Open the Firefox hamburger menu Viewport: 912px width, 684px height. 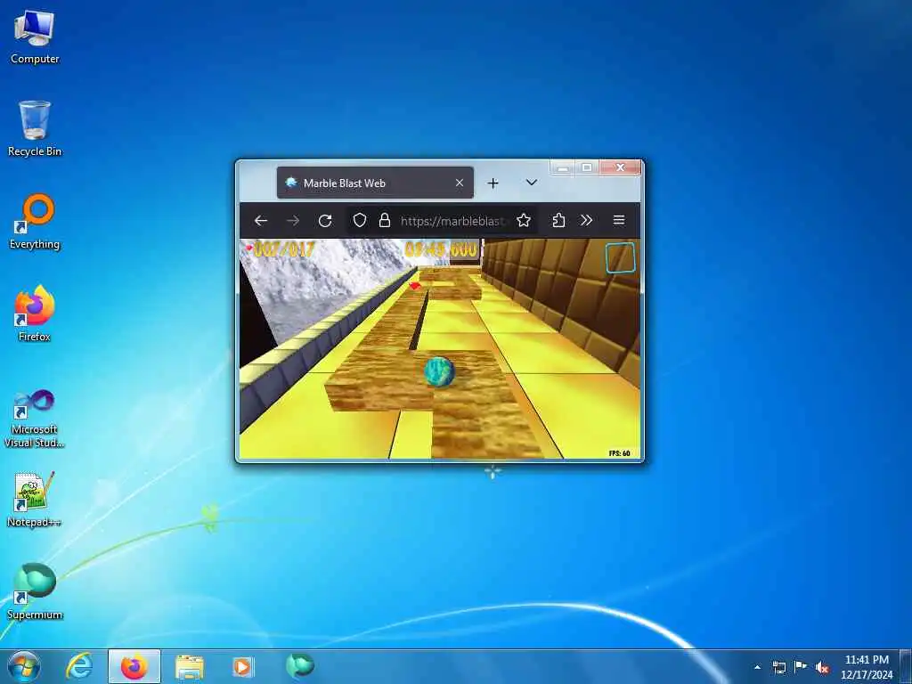point(619,221)
